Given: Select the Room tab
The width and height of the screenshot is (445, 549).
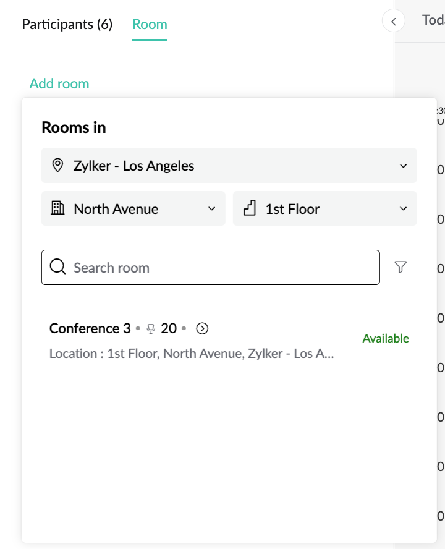Looking at the screenshot, I should click(x=150, y=25).
